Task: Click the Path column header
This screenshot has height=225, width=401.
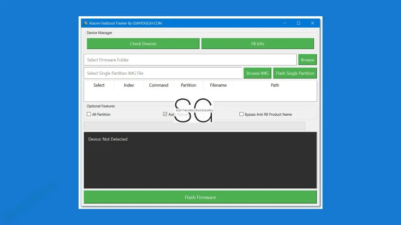Action: tap(275, 85)
